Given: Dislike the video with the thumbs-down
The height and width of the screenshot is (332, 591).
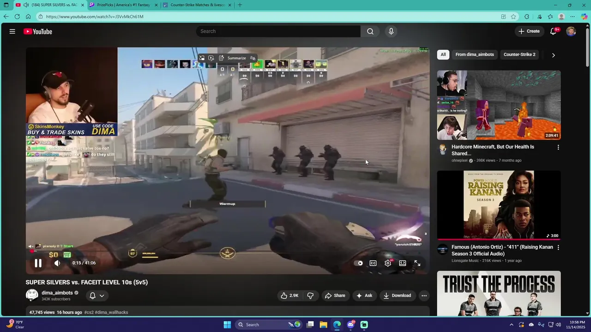Looking at the screenshot, I should [x=310, y=296].
